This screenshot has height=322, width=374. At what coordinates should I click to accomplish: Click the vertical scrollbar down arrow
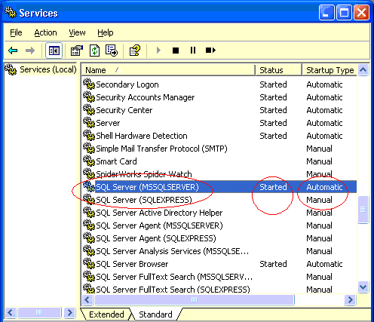pos(363,287)
